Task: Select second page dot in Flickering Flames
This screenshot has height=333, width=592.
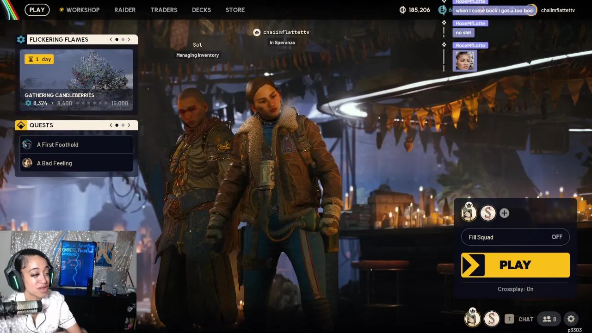Action: coord(123,39)
